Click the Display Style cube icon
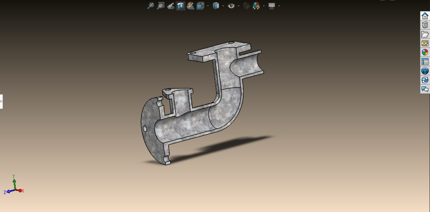This screenshot has height=212, width=430. point(216,6)
